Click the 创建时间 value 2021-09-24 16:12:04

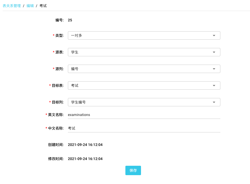pyautogui.click(x=85, y=145)
